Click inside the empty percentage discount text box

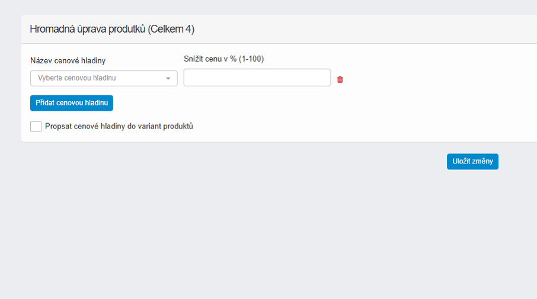coord(257,78)
